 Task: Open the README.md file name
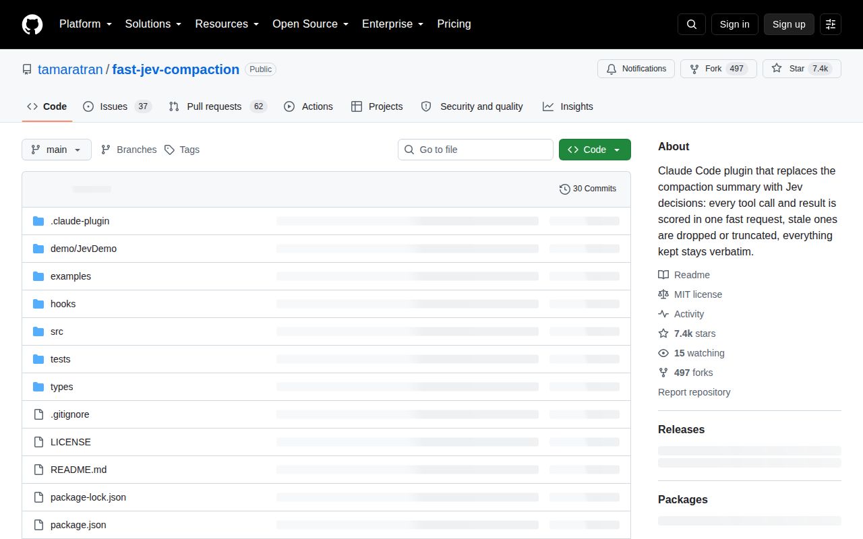point(78,470)
